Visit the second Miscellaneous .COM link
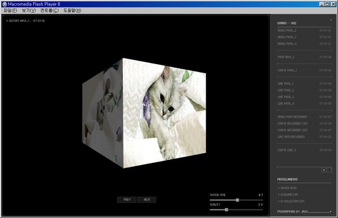 tap(288, 194)
